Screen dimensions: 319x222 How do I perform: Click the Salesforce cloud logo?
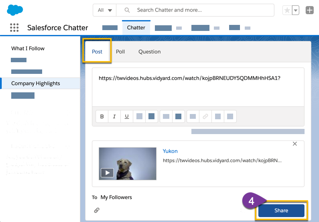coord(15,10)
